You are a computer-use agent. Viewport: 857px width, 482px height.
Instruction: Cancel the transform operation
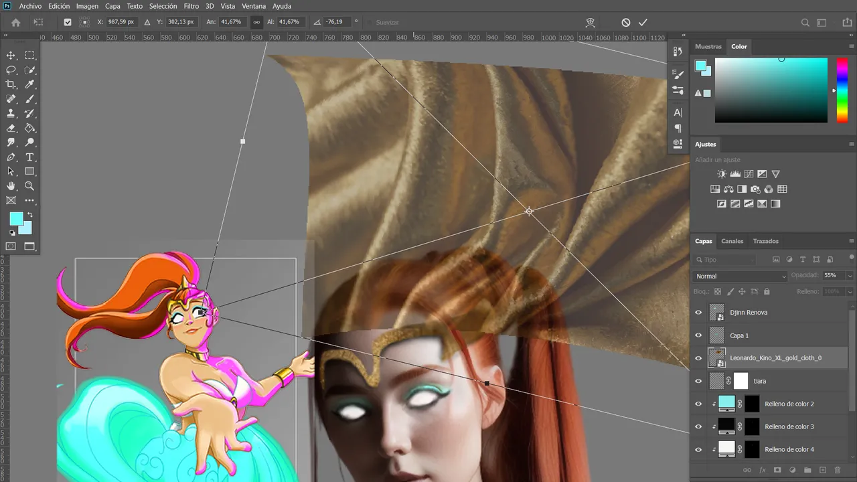[625, 22]
